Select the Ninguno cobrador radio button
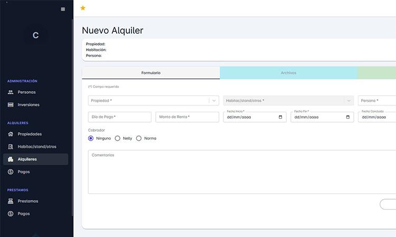Screen dimensions: 396x237 tap(91, 138)
